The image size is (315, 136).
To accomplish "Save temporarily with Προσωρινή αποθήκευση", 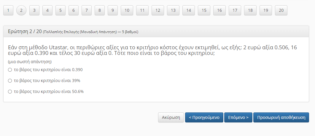I will (281, 117).
